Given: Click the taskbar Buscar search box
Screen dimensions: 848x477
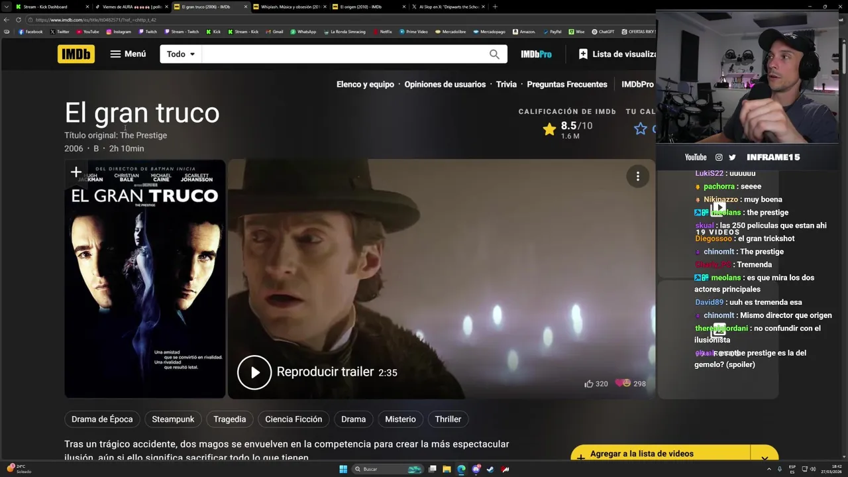Looking at the screenshot, I should [x=388, y=469].
